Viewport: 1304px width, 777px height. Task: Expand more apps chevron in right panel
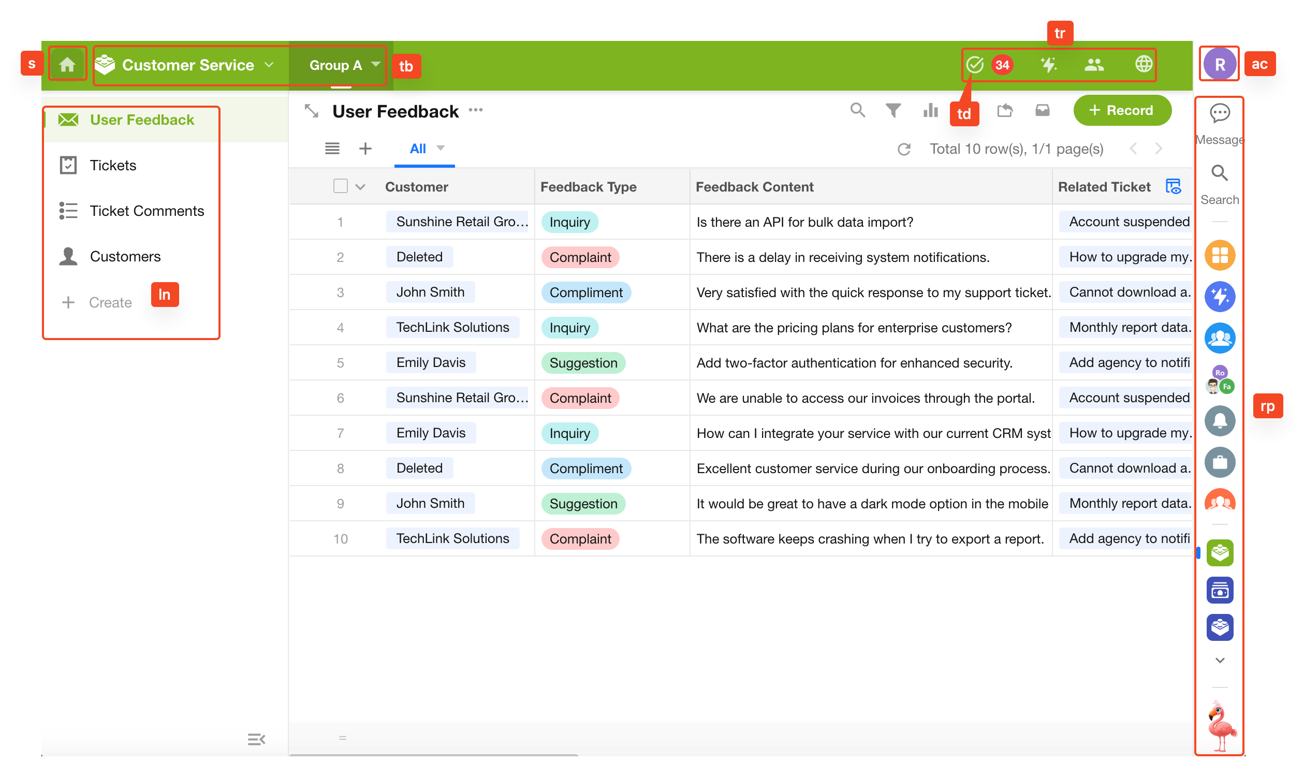coord(1219,660)
